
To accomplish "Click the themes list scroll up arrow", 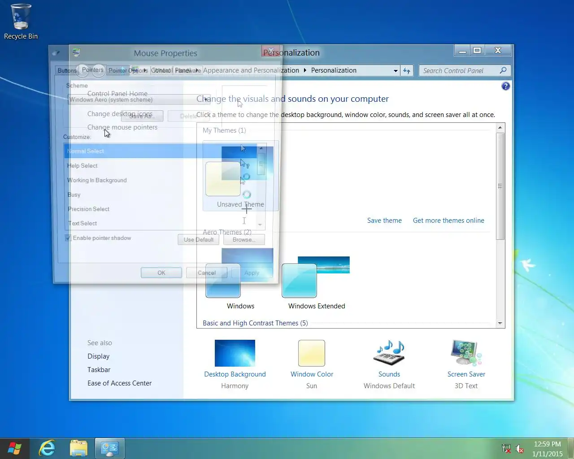I will click(500, 128).
